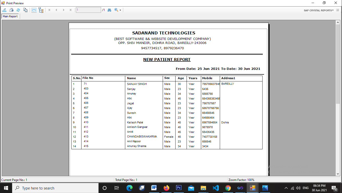Viewport: 342px width, 193px height.
Task: Open Word from the taskbar
Action: [154, 188]
